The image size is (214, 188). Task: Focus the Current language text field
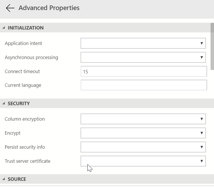(144, 85)
